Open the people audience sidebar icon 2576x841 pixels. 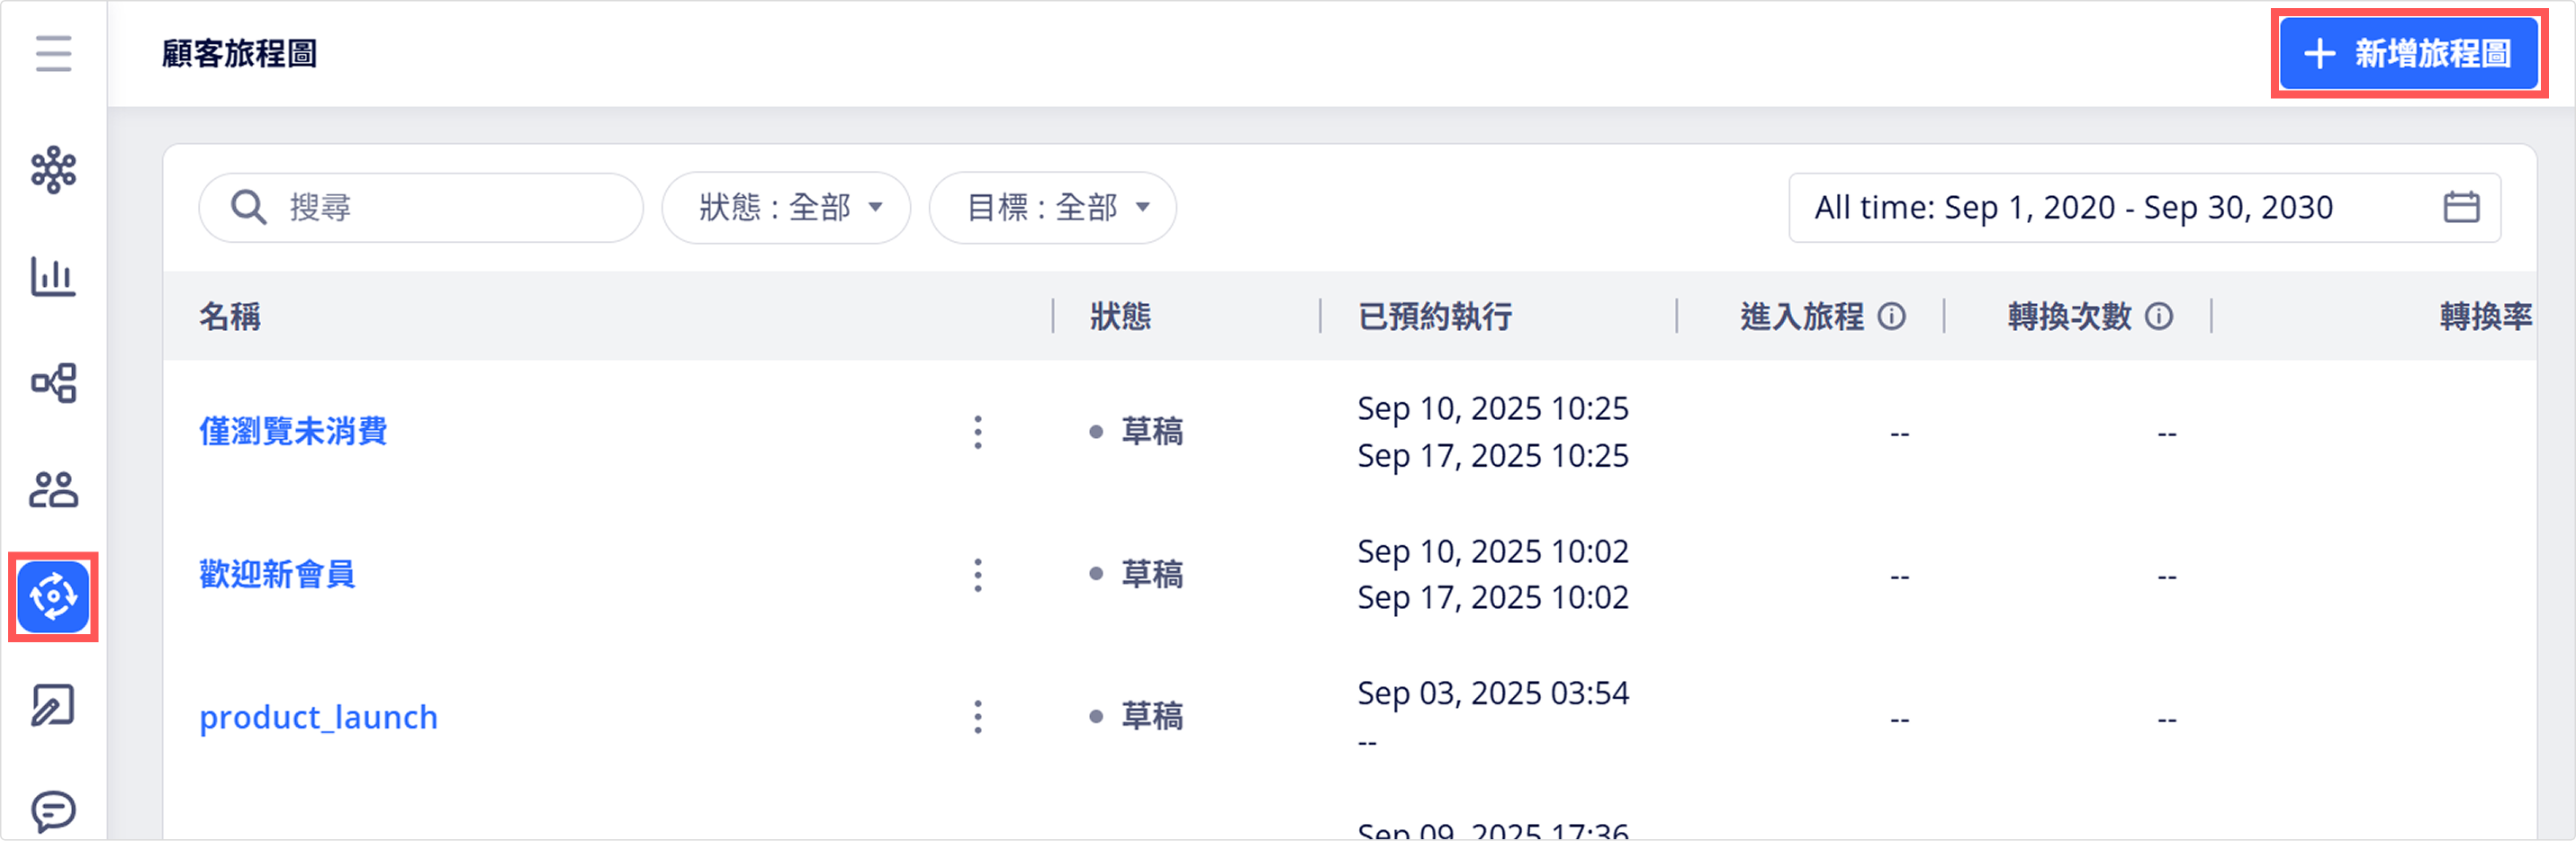(53, 489)
